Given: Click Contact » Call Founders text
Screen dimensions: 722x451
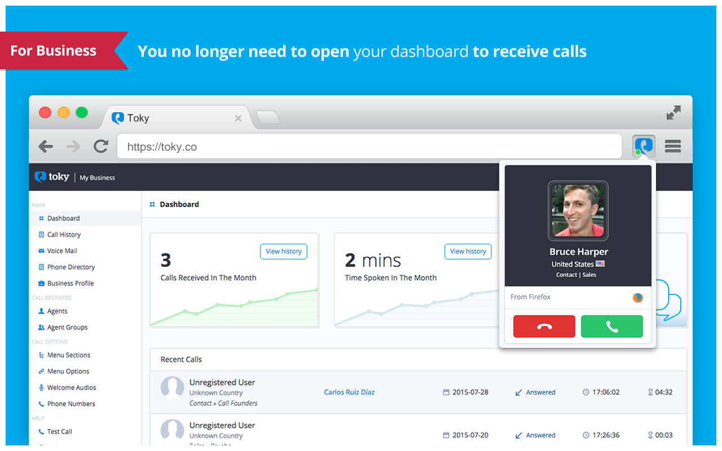Looking at the screenshot, I should (x=223, y=403).
